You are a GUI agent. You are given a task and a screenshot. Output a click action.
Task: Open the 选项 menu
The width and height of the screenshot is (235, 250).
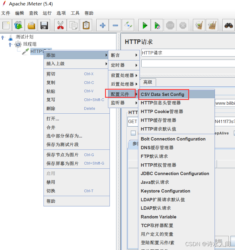61,13
